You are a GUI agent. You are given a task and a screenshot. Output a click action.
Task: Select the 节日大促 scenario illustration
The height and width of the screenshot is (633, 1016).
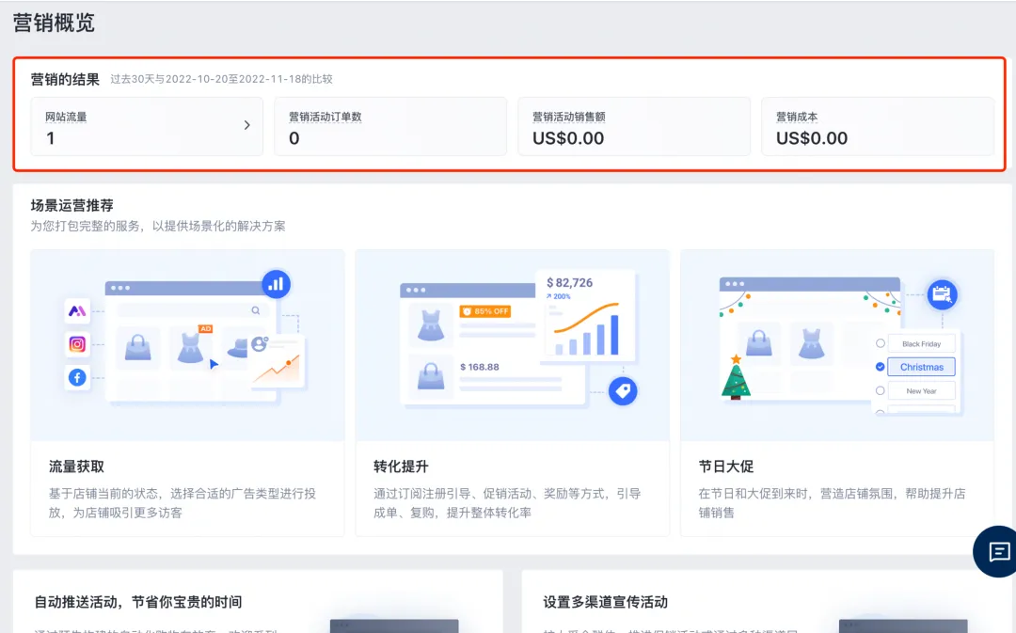[837, 345]
